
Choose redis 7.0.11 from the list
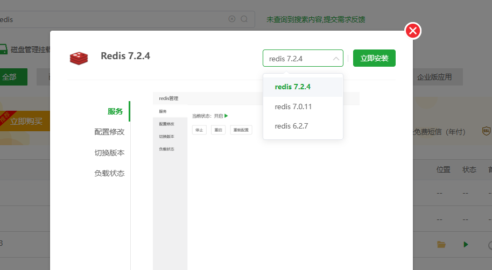(303, 106)
